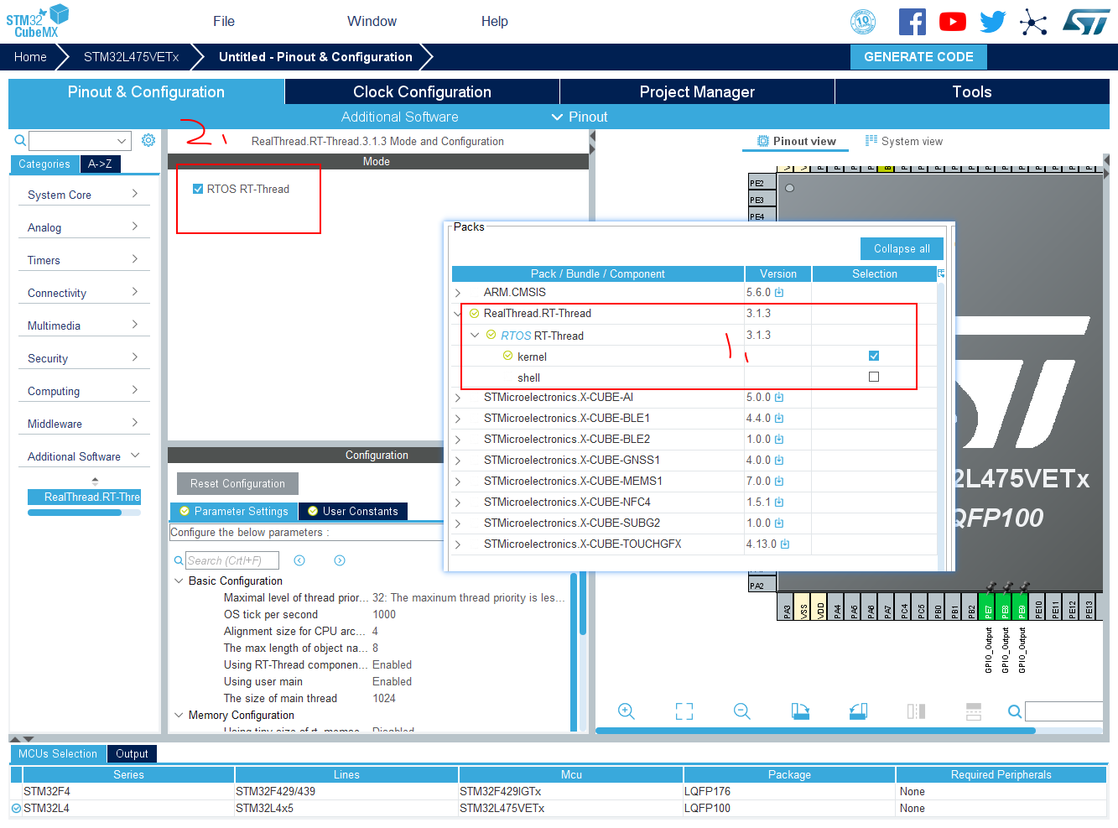The width and height of the screenshot is (1118, 828).
Task: Rotate the chip counter-clockwise
Action: click(x=858, y=711)
